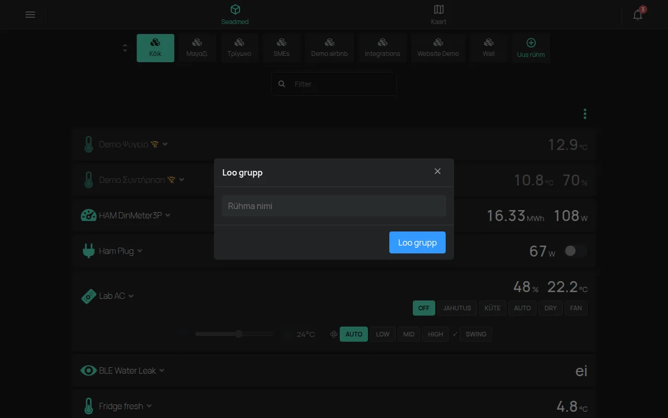
Task: Set Lab AC mode to KÜTE
Action: [493, 308]
